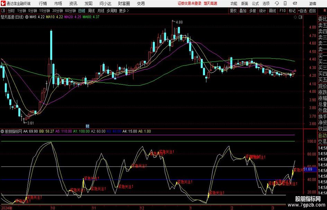Open the 财富圈 menu
Image resolution: width=327 pixels, height=210 pixels.
(124, 3)
